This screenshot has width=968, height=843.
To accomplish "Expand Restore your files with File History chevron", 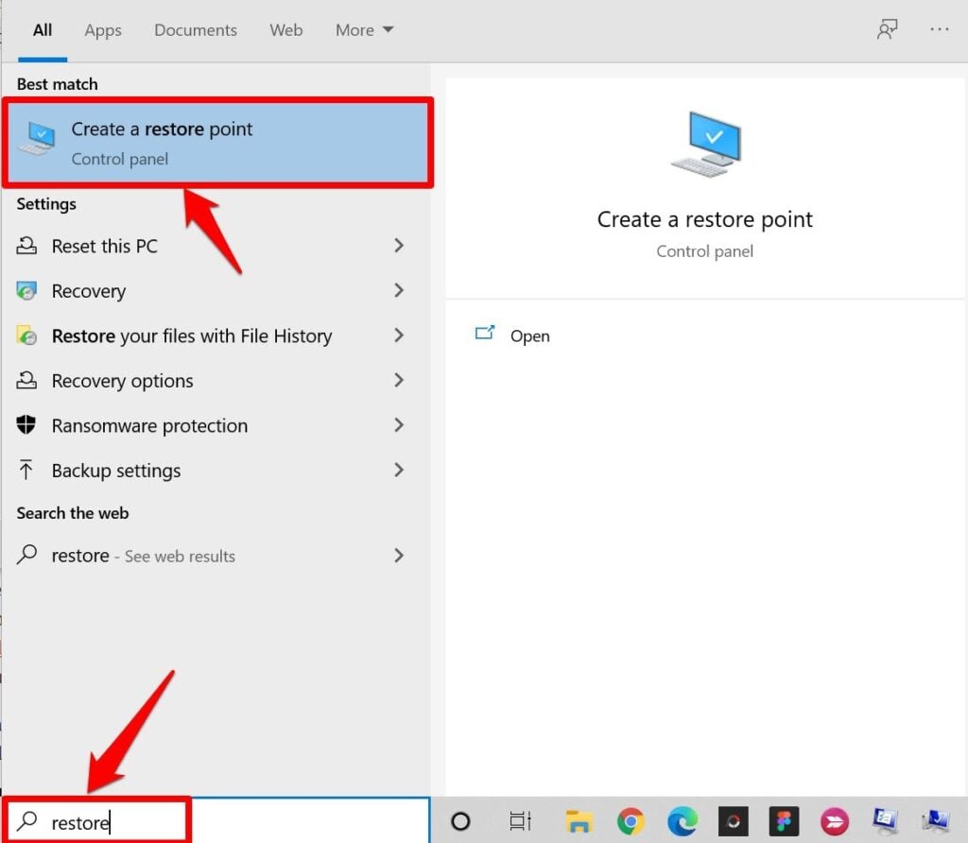I will 399,335.
